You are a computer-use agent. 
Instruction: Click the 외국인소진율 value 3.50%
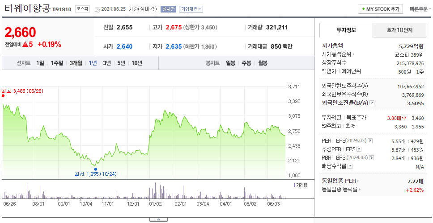click(x=415, y=103)
